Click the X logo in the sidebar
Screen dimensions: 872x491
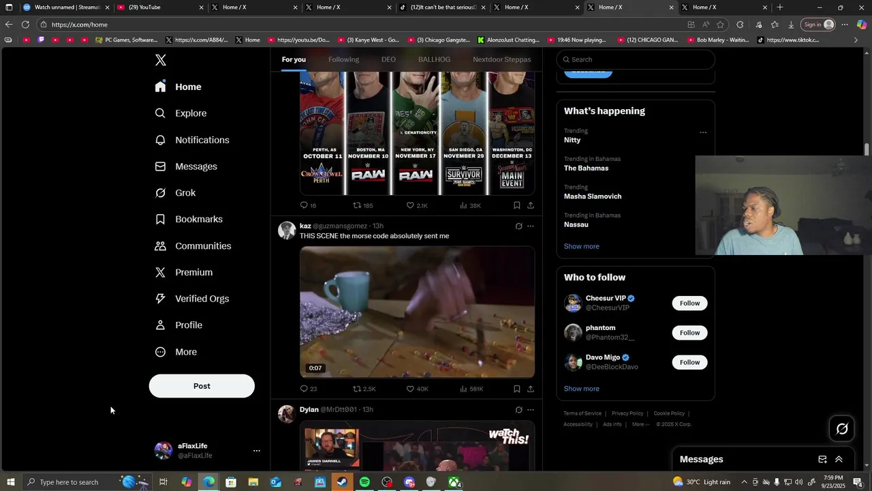point(160,60)
